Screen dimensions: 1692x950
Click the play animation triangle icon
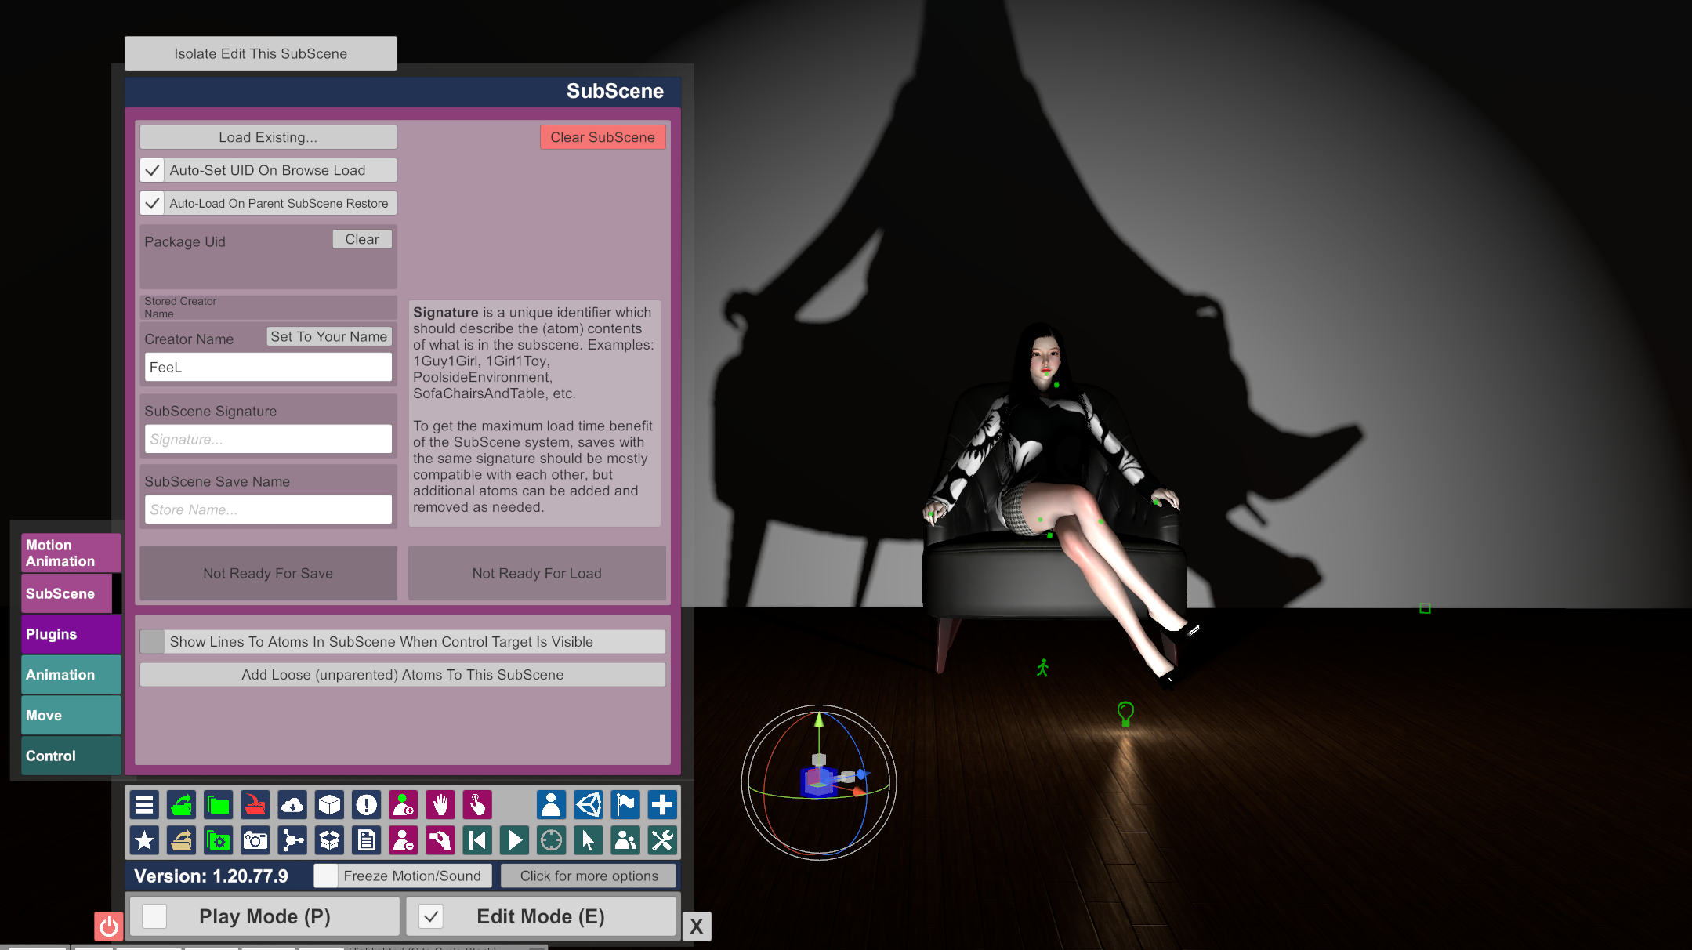[x=515, y=841]
